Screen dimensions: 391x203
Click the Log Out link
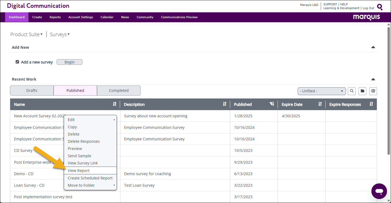368,8
